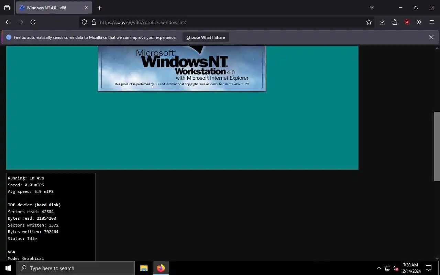Click the taskbar 'Type here to search' box
This screenshot has width=440, height=275.
(76, 268)
